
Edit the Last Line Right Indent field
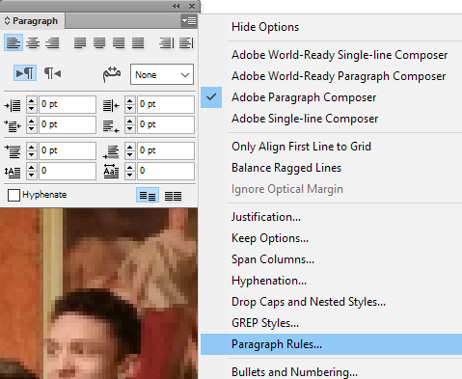coord(166,124)
